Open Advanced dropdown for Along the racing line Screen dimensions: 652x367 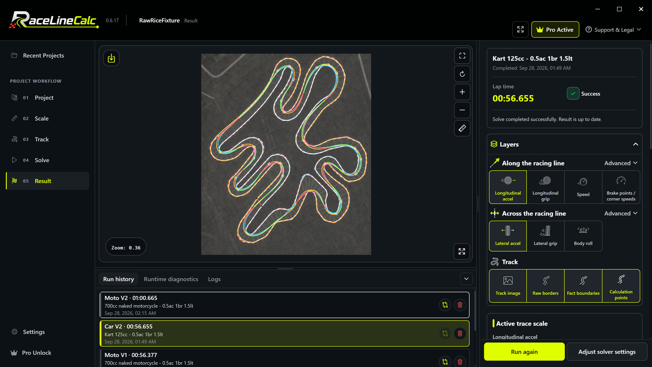[621, 163]
